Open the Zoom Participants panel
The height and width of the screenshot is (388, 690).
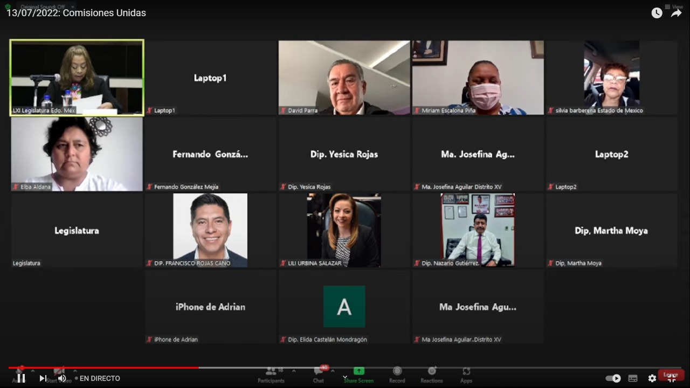[271, 375]
